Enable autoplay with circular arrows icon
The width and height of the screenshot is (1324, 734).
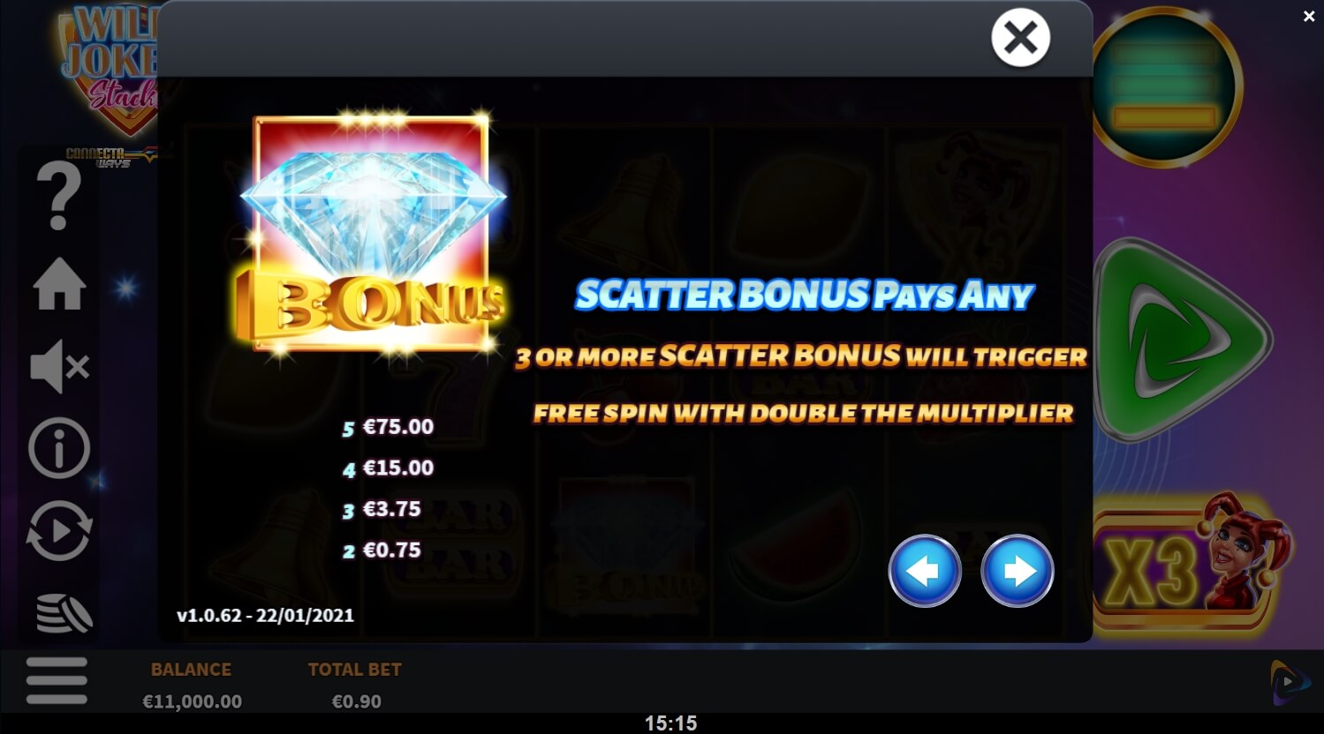(x=59, y=531)
